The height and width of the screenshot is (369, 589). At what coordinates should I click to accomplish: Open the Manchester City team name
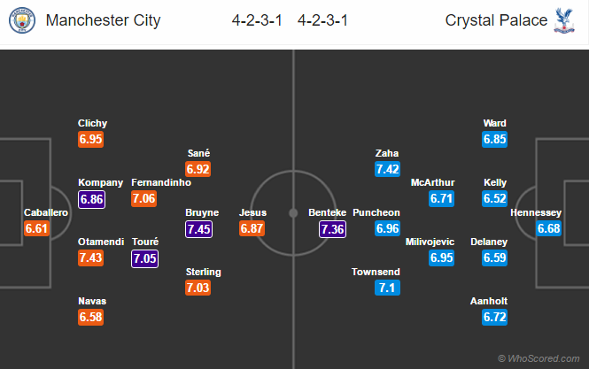(x=102, y=19)
